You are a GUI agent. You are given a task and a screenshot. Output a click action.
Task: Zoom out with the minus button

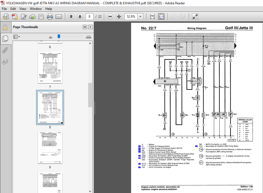click(110, 17)
